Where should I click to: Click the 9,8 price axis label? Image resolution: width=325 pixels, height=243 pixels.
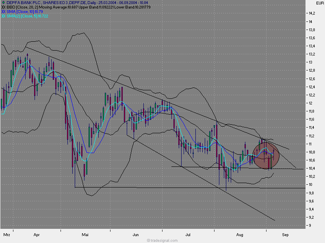311,193
